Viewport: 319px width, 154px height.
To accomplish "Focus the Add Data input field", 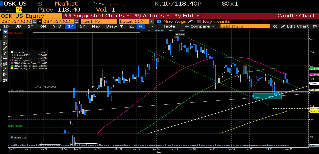I will [245, 26].
